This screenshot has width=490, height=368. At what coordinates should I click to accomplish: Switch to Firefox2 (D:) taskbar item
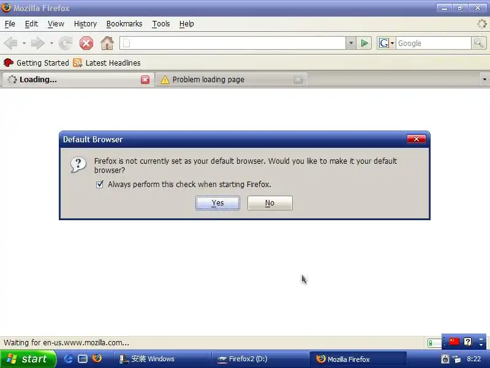tap(260, 359)
